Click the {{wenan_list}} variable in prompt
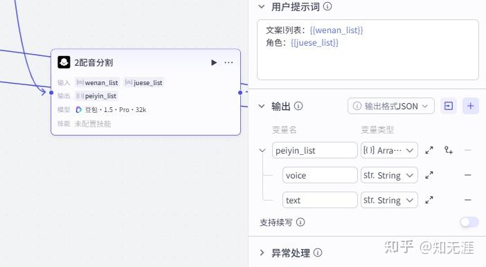Screen dimensions: 486x267 [336, 30]
